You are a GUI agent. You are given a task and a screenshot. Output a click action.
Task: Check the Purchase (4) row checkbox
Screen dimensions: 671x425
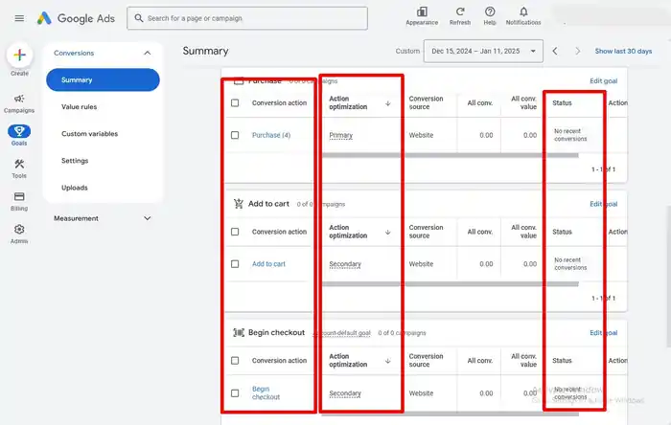point(235,135)
